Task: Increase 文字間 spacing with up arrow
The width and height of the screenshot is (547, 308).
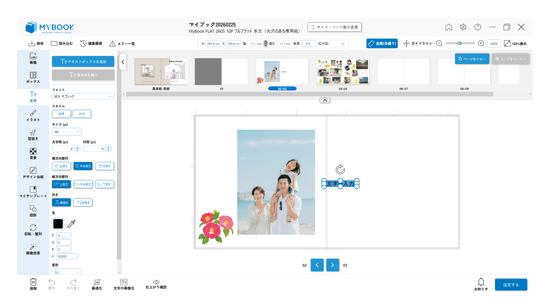Action: (x=77, y=147)
